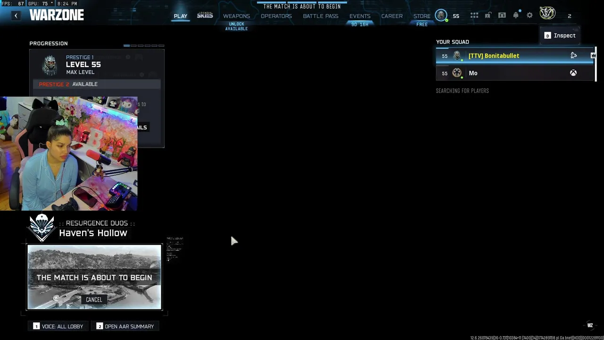Open the grid menu icon in header
This screenshot has height=340, width=604.
[474, 16]
